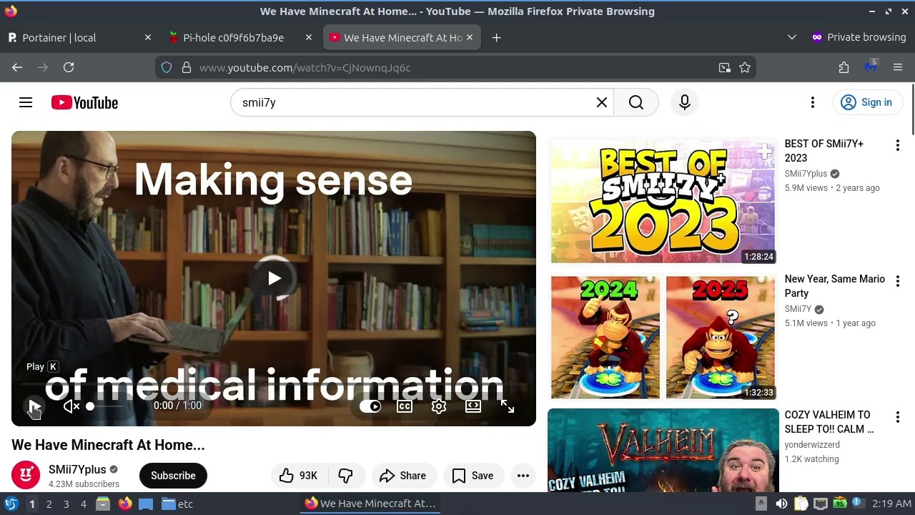The width and height of the screenshot is (915, 515).
Task: Open the BEST OF SMii7Y+ 2023 thumbnail
Action: [663, 200]
